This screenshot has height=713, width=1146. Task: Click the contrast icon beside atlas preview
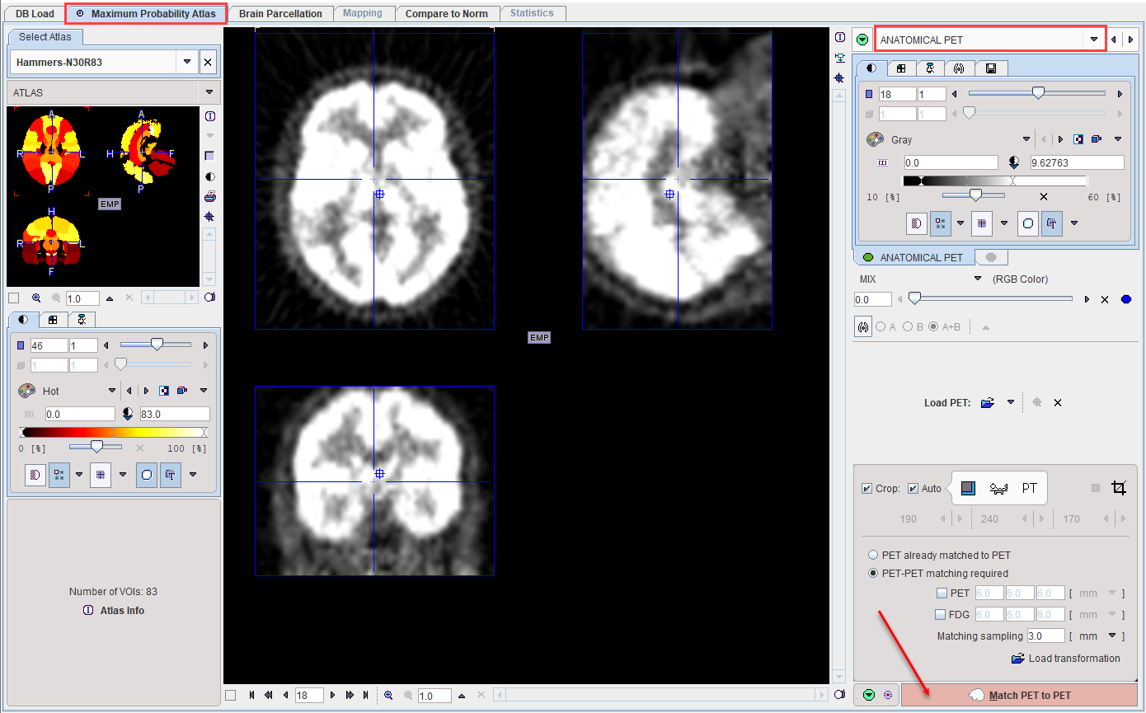pos(209,176)
